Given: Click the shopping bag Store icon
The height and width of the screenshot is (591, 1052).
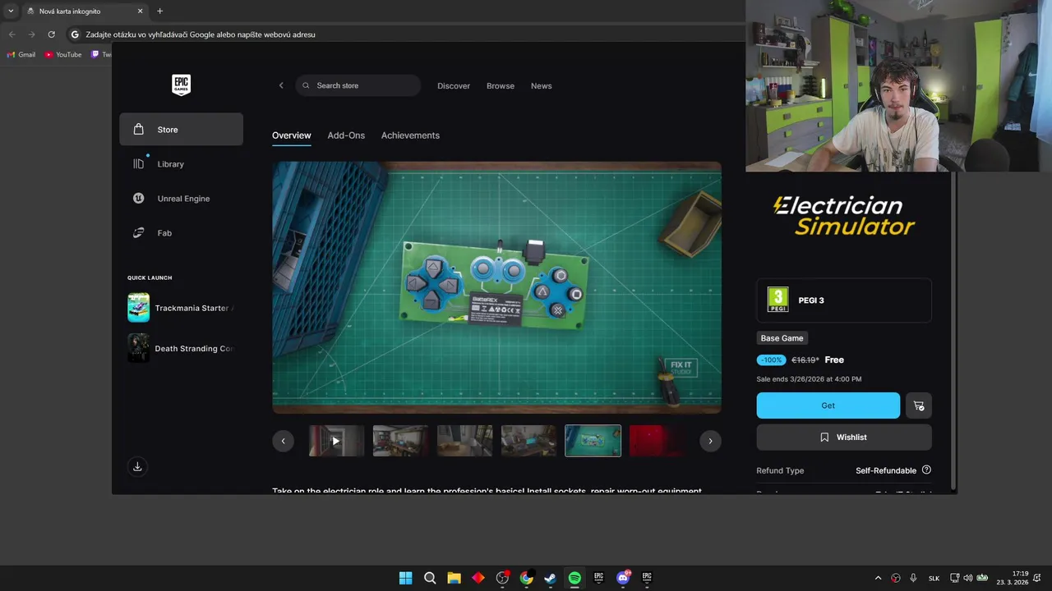Looking at the screenshot, I should 139,129.
